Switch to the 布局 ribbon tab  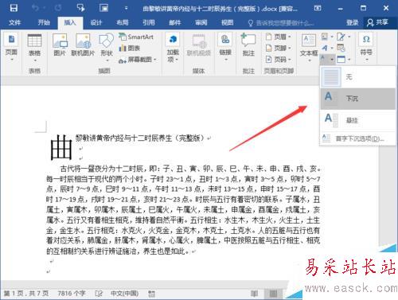tap(123, 22)
